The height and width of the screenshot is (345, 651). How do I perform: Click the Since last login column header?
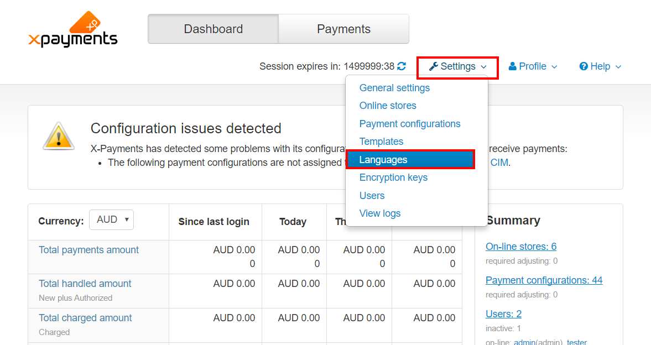pos(214,222)
